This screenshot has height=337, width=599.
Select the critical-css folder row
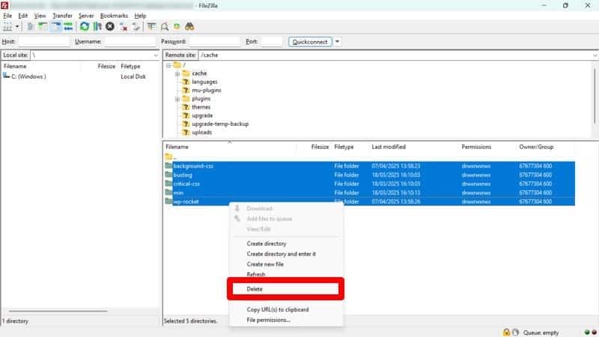369,183
